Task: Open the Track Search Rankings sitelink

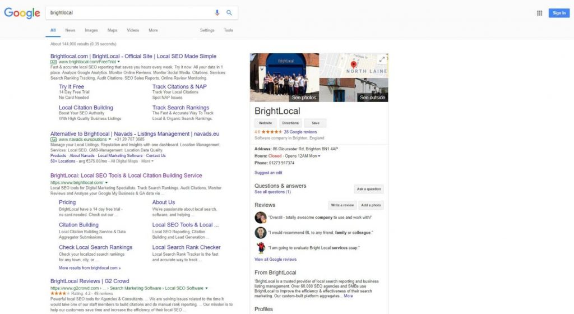Action: 180,108
